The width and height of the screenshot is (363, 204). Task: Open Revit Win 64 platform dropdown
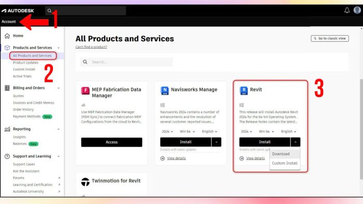[267, 132]
